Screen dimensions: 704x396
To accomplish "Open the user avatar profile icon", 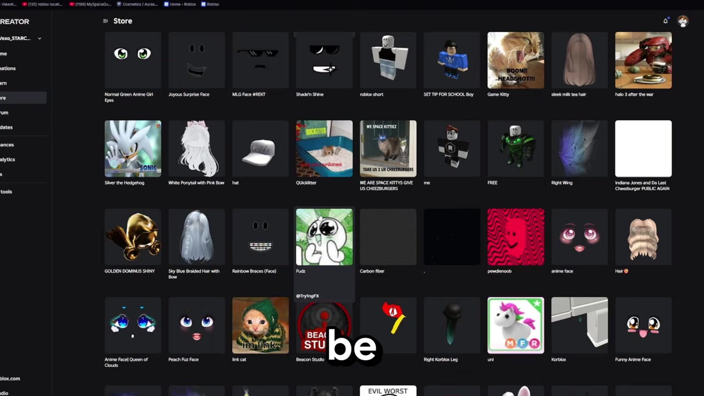I will 683,21.
